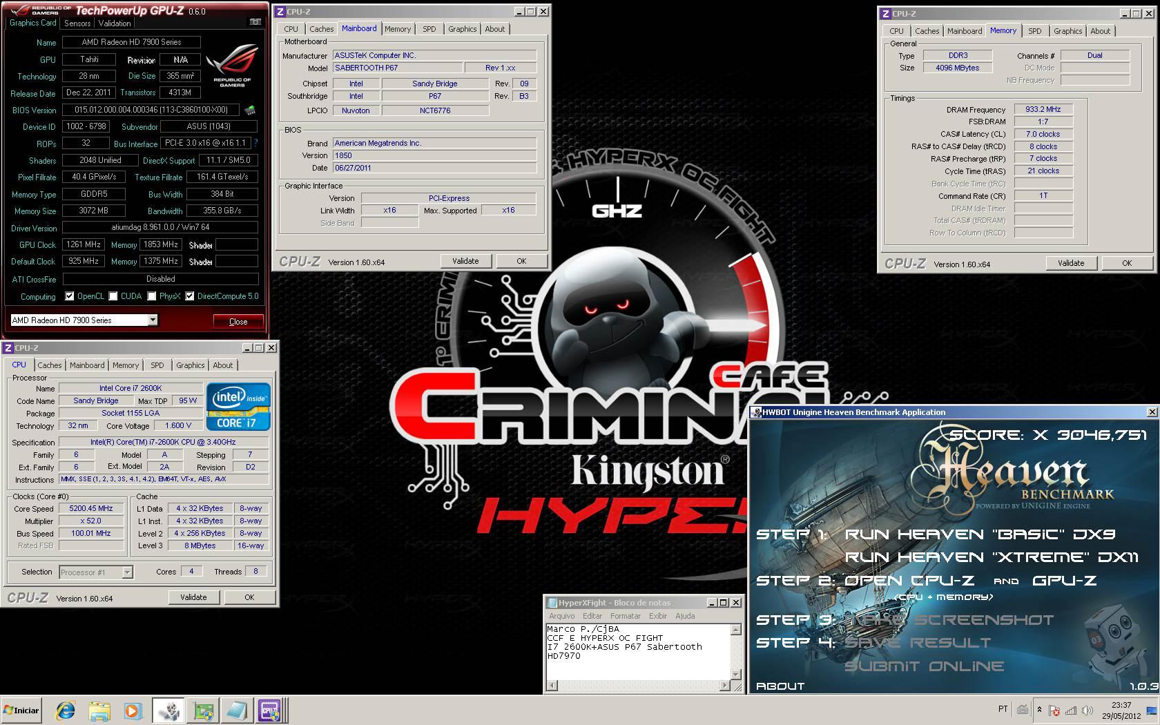Click OK in Memory CPU-Z window

1127,263
